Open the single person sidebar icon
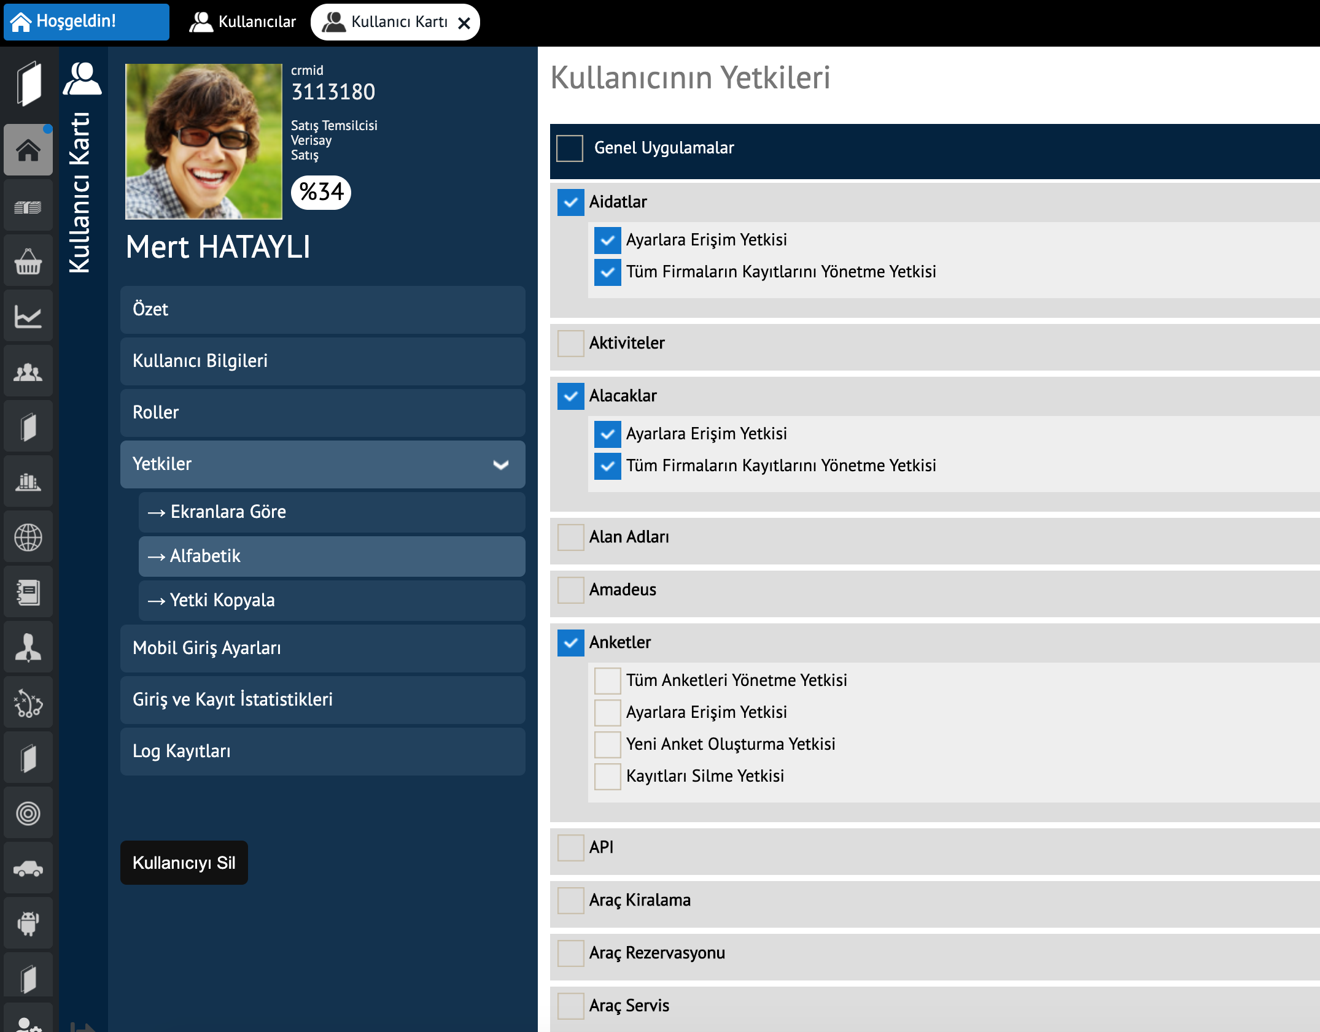This screenshot has width=1320, height=1032. (x=28, y=648)
